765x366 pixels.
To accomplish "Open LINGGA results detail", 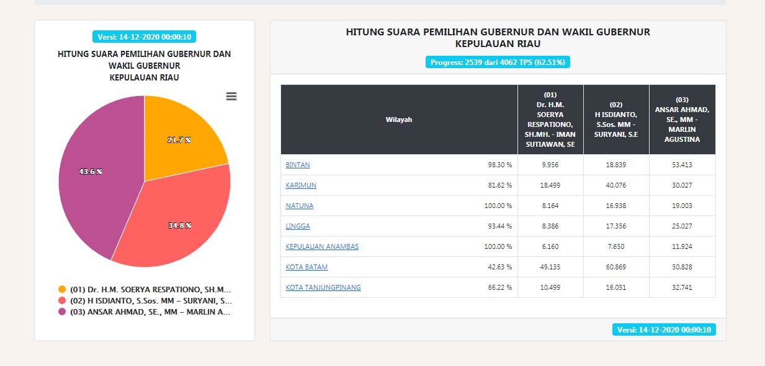I will (298, 226).
